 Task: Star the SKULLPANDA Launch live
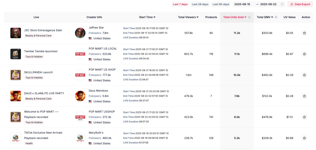pyautogui.click(x=304, y=75)
